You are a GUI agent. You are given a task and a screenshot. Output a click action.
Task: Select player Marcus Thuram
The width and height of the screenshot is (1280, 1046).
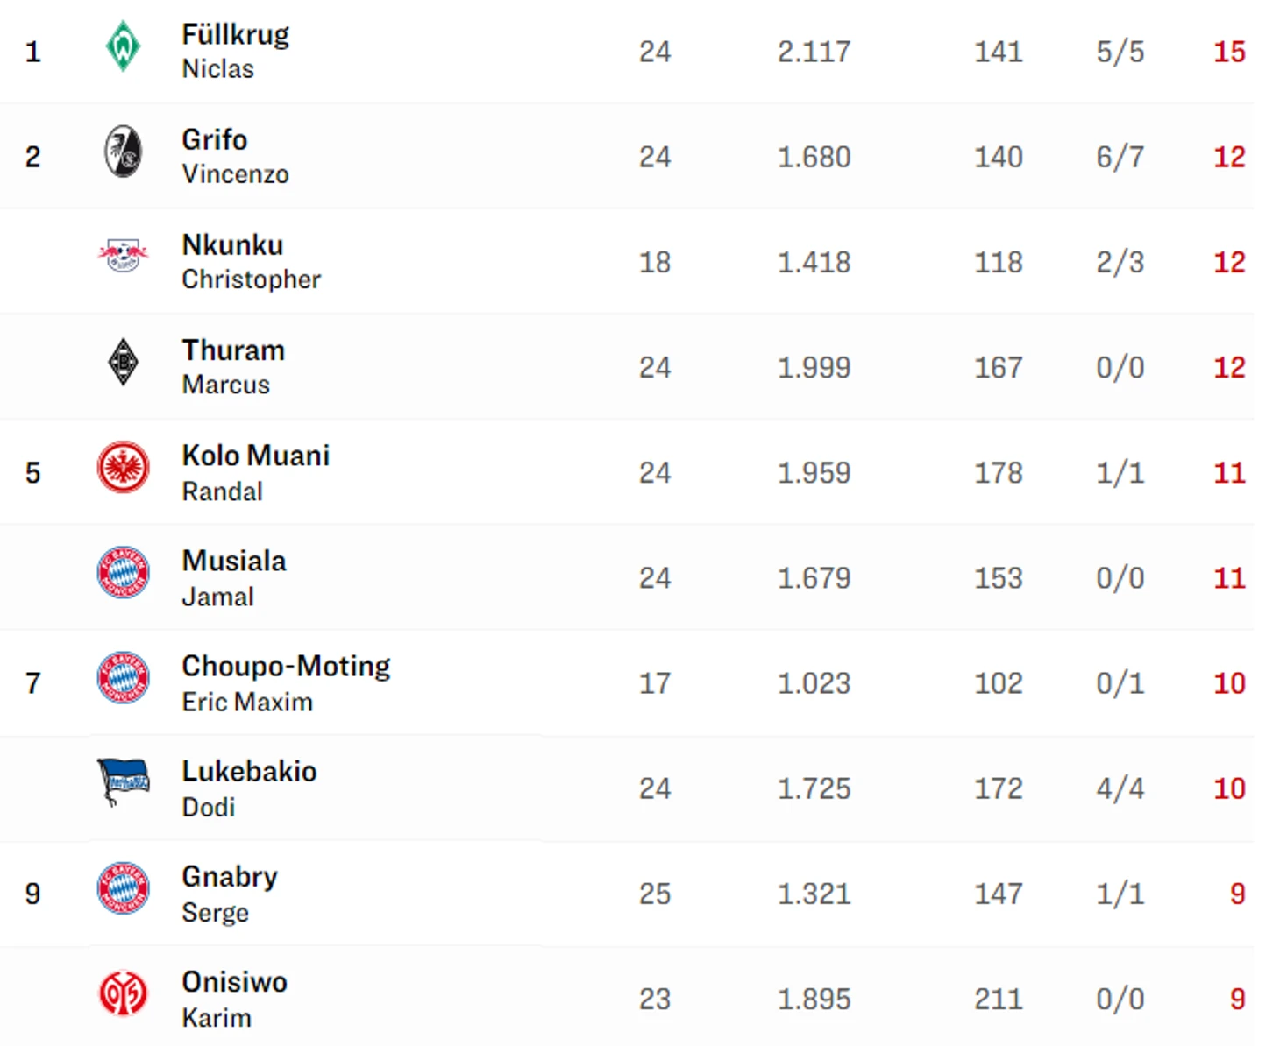233,366
